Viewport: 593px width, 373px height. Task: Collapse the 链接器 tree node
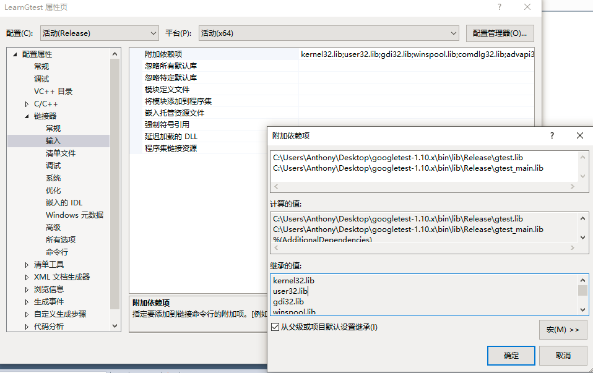pyautogui.click(x=26, y=116)
